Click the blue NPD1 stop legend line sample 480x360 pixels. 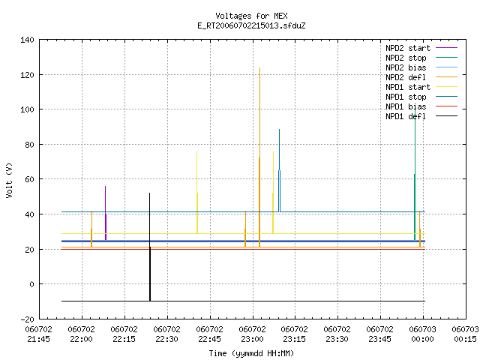(x=447, y=97)
